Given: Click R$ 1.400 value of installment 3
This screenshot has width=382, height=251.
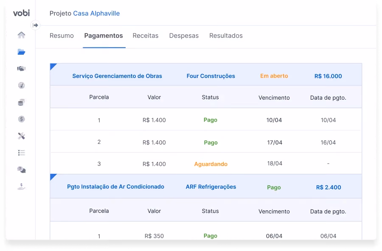Looking at the screenshot, I should coord(154,164).
